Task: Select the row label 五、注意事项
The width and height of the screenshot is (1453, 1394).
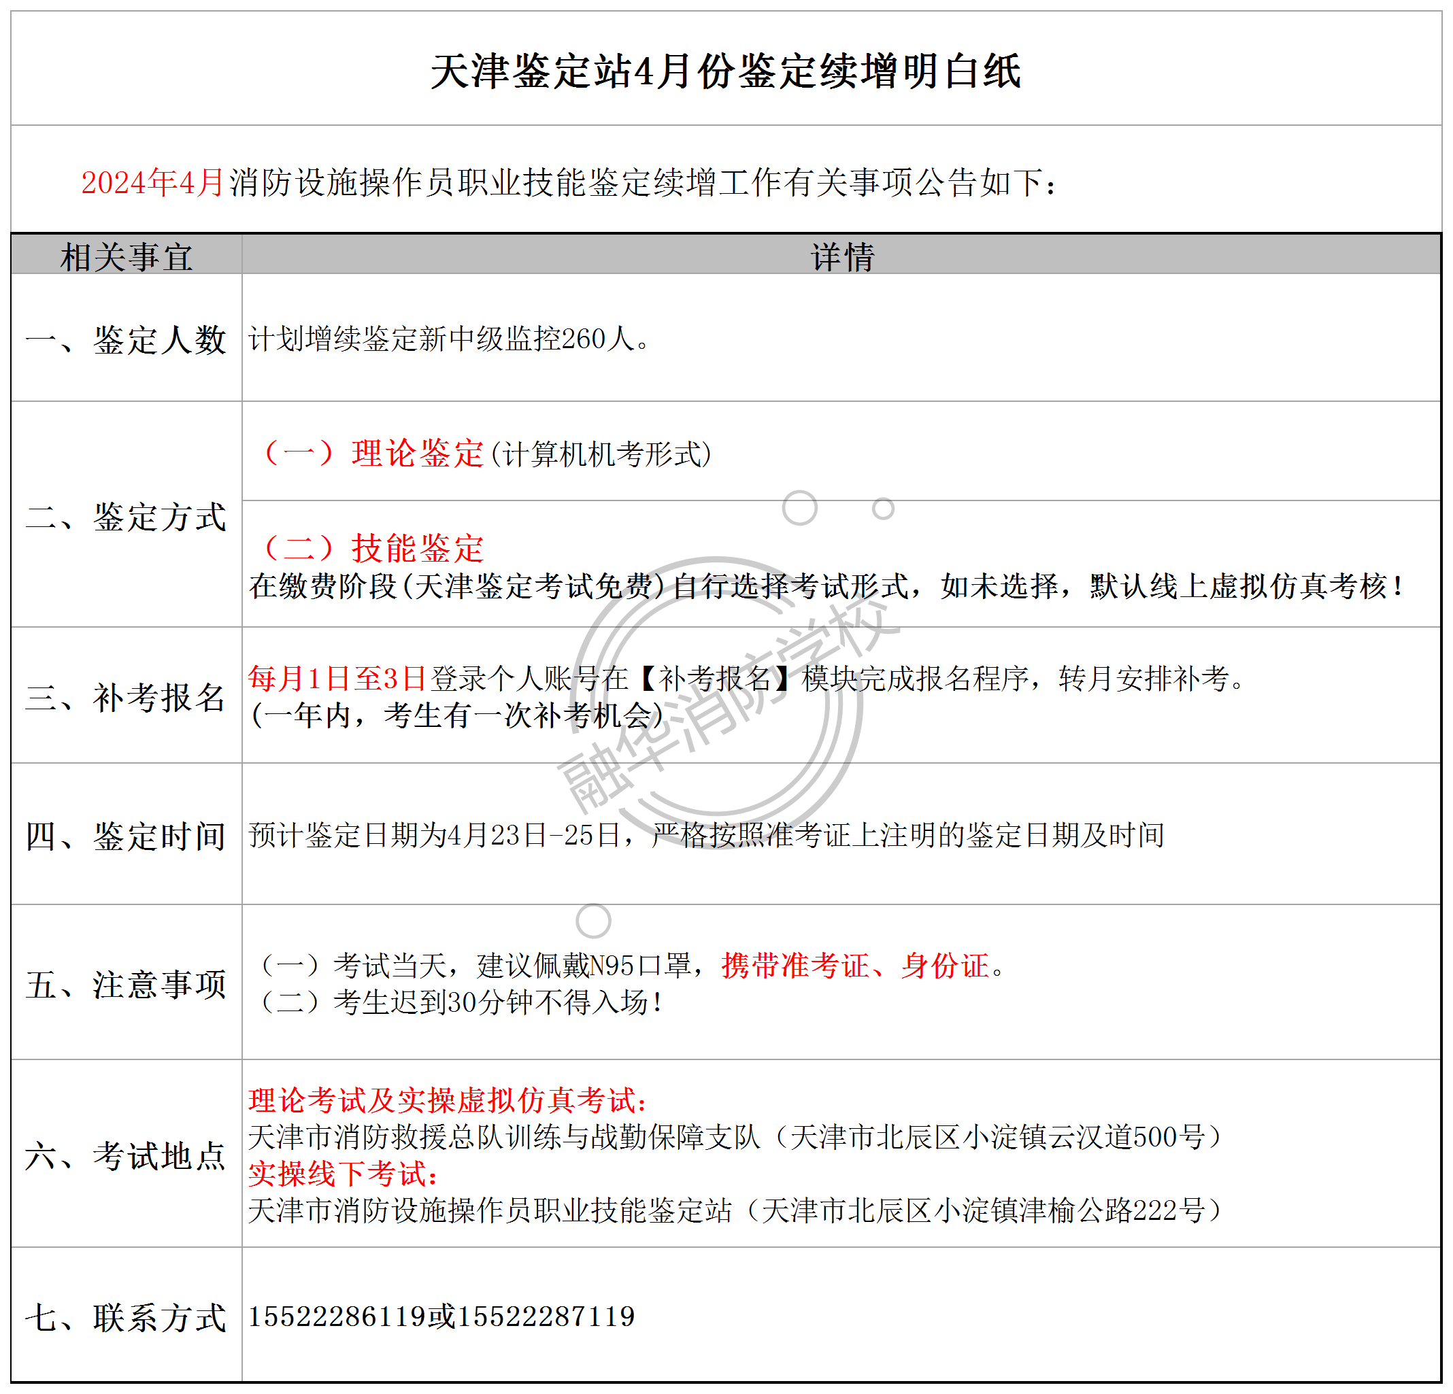Action: point(125,984)
